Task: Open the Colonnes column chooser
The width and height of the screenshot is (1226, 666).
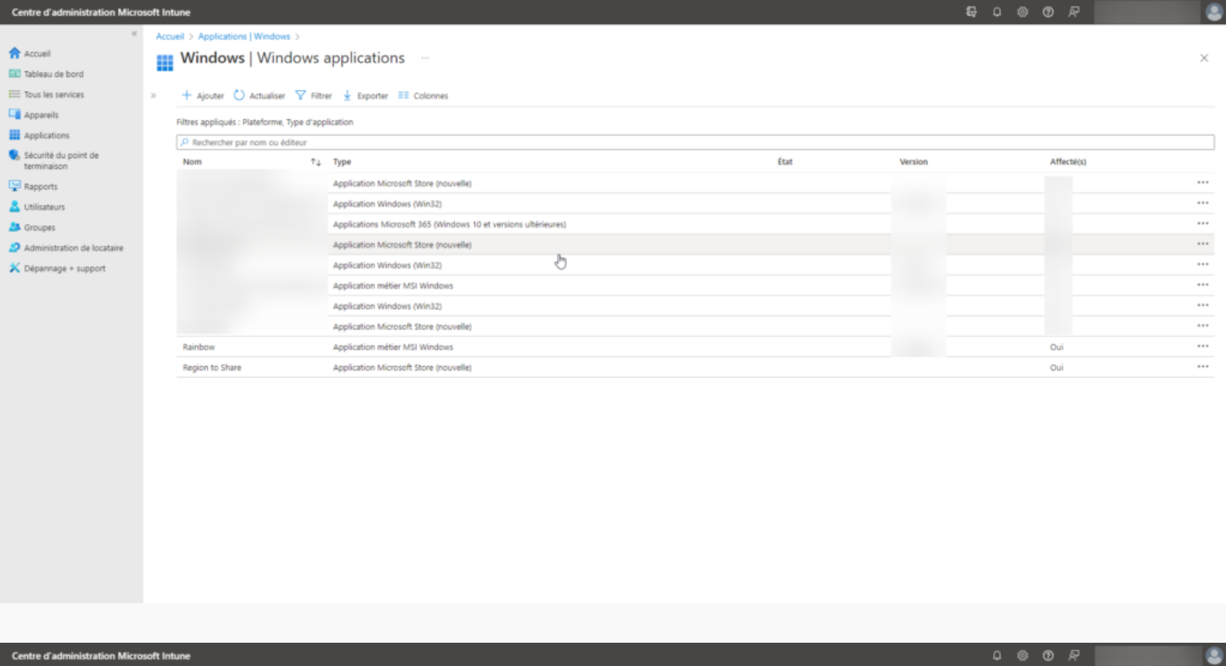Action: point(423,95)
